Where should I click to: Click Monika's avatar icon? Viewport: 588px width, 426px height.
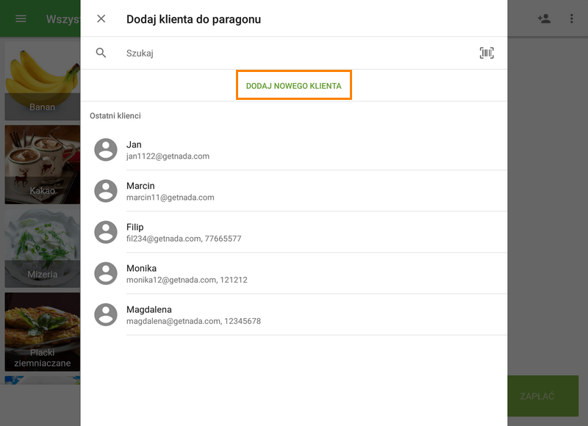click(x=106, y=273)
